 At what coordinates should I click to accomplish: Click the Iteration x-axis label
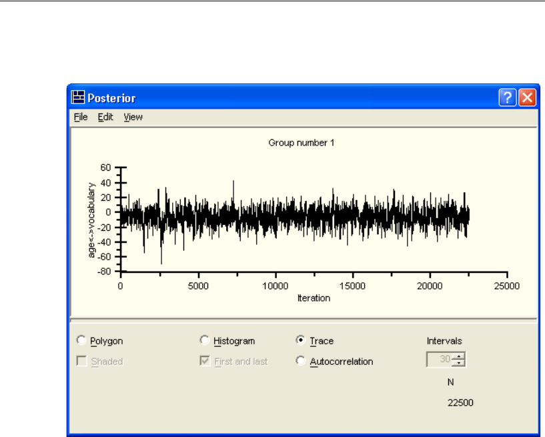click(313, 298)
